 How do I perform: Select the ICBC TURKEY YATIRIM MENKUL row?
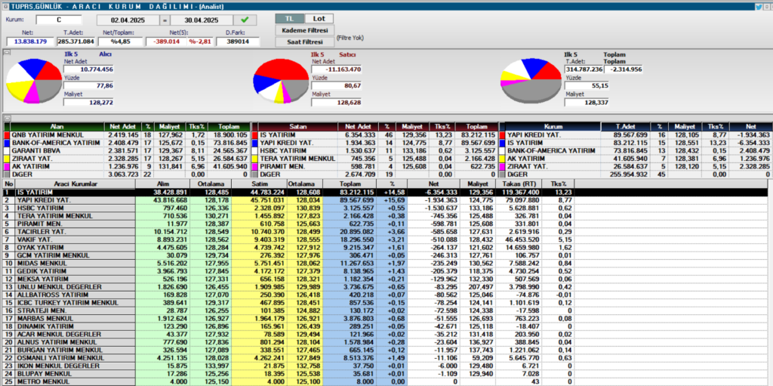(x=384, y=303)
